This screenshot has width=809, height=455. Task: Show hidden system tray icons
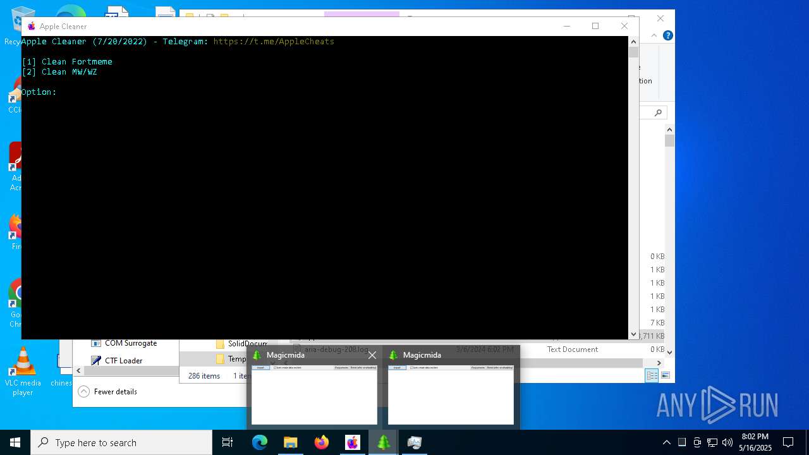pos(666,442)
